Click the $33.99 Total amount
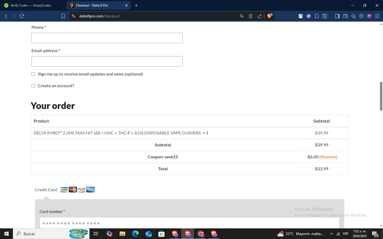The image size is (383, 239). point(321,169)
